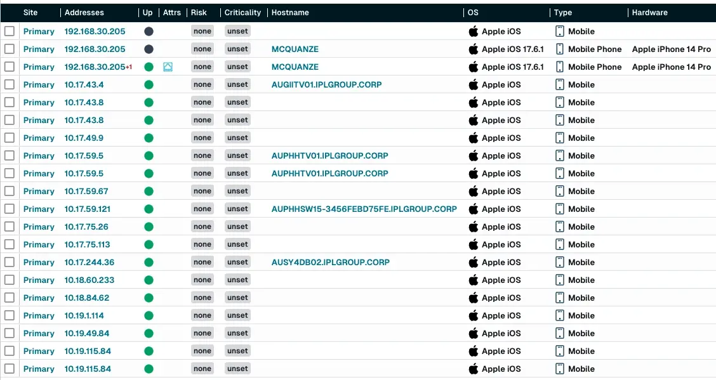Screen dimensions: 716x380
Task: Check the row checkbox for 10.18.84.62
Action: (x=9, y=298)
